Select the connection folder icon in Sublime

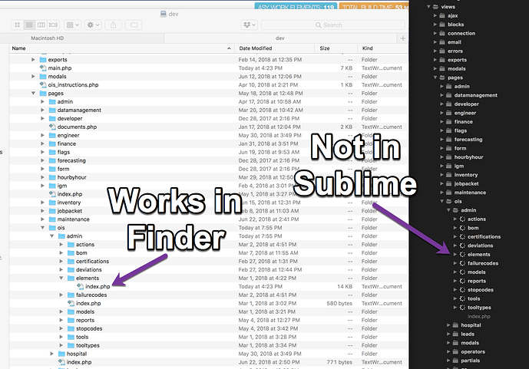pos(442,33)
